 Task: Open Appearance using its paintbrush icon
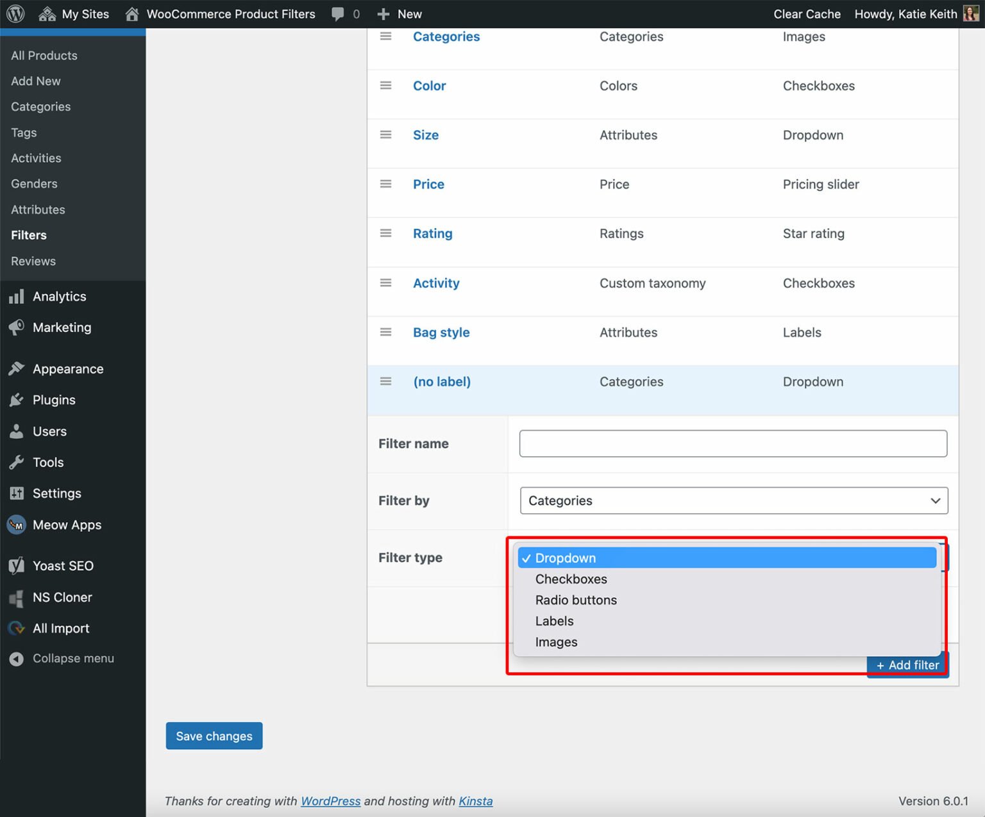pyautogui.click(x=17, y=368)
